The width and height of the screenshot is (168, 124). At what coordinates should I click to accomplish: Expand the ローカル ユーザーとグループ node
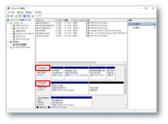click(11, 34)
